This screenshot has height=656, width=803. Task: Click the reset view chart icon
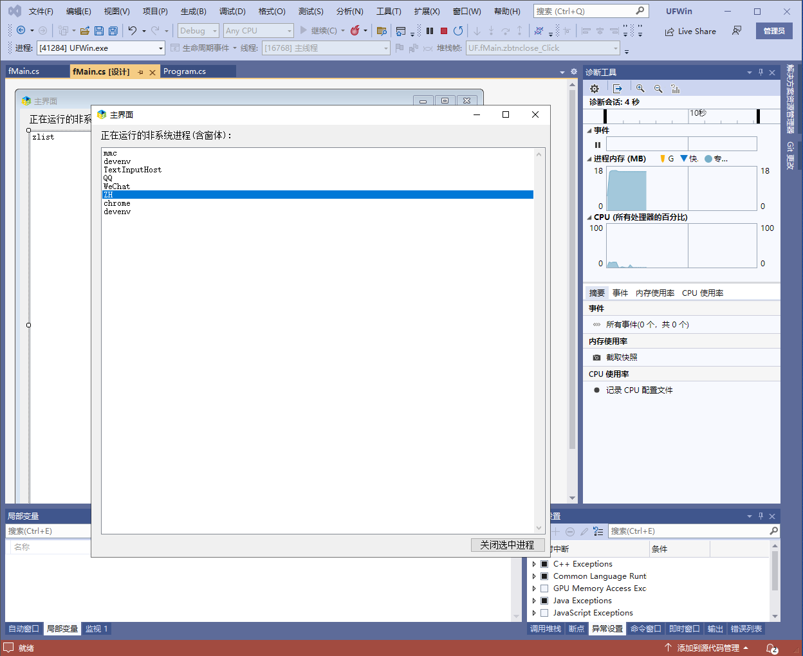pyautogui.click(x=676, y=89)
